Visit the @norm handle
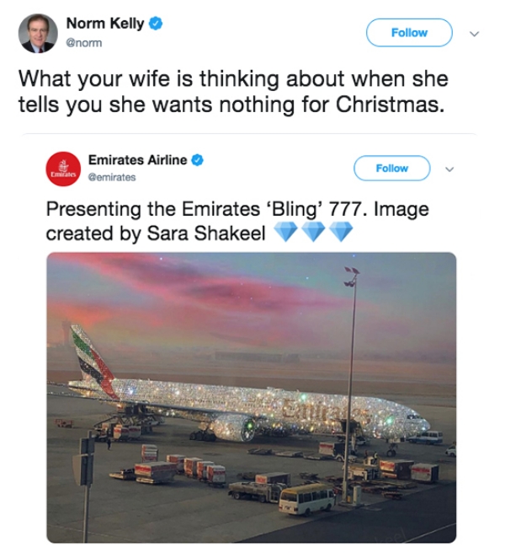 (x=84, y=43)
